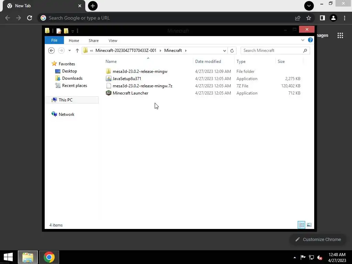Go back in File Explorer
The image size is (352, 264).
coord(52,51)
